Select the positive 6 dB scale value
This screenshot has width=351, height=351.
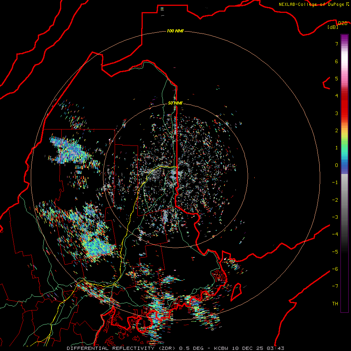pos(337,61)
